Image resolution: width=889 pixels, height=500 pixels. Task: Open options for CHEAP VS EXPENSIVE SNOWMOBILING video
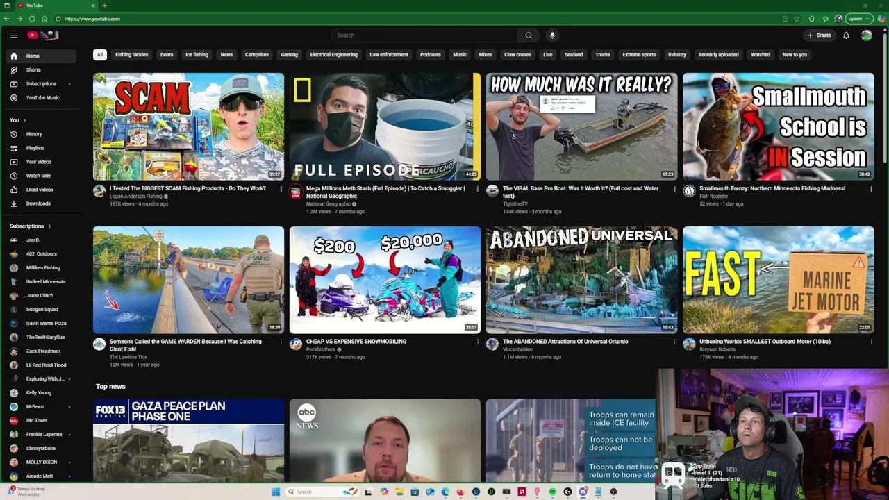click(477, 342)
